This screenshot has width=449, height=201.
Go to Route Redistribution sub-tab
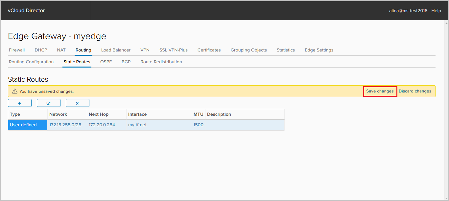(161, 62)
